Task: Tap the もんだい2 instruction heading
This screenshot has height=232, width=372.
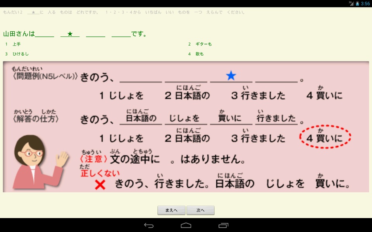Action: 124,12
